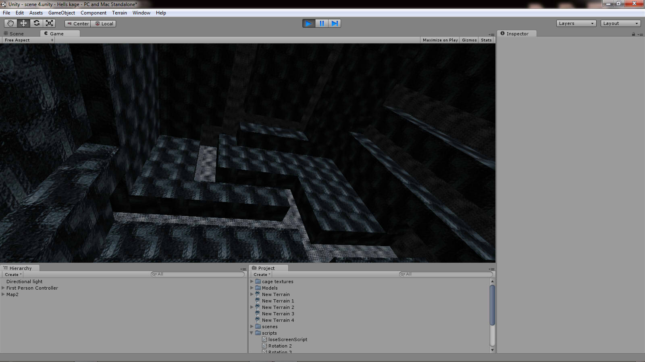Collapse the scripts folder

click(x=252, y=333)
